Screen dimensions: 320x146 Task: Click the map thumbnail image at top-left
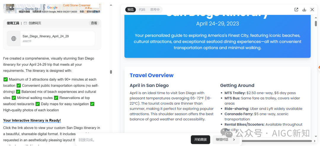[9, 8]
